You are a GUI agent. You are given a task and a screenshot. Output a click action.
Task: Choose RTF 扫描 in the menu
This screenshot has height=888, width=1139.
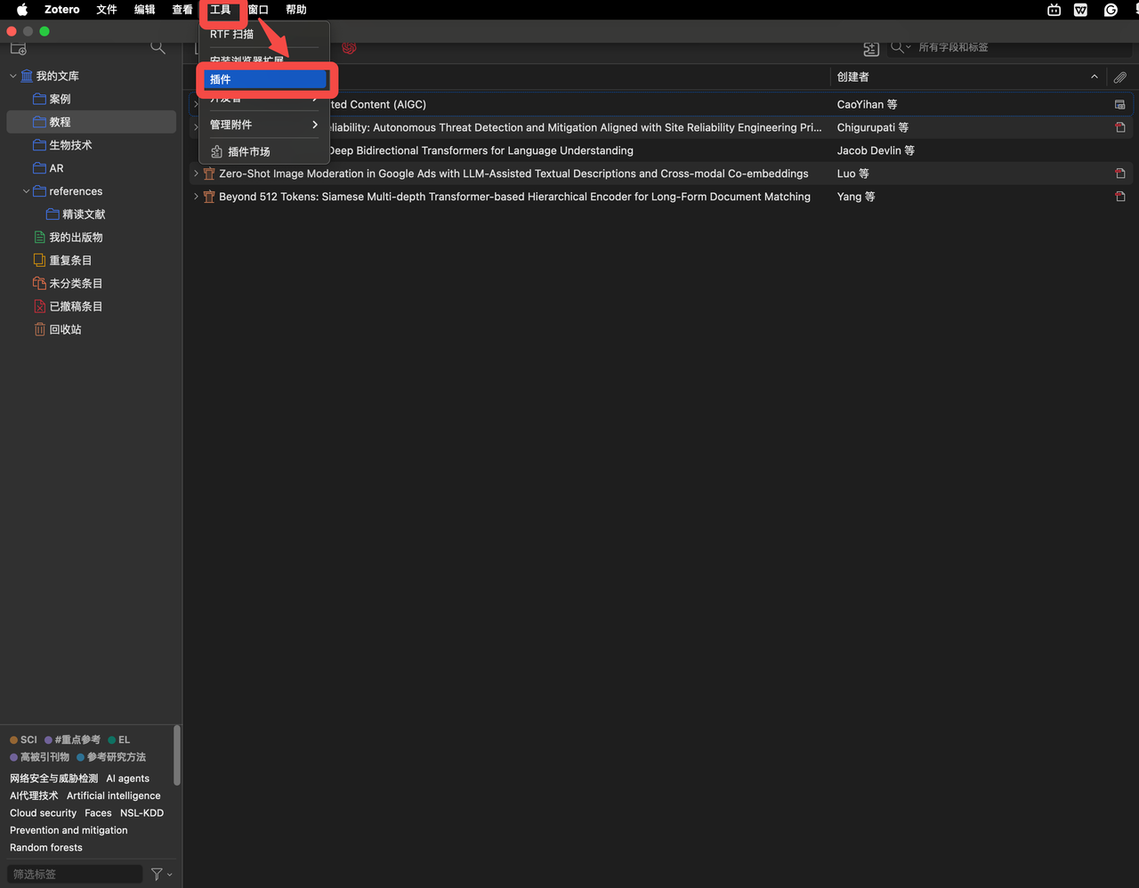pos(264,34)
